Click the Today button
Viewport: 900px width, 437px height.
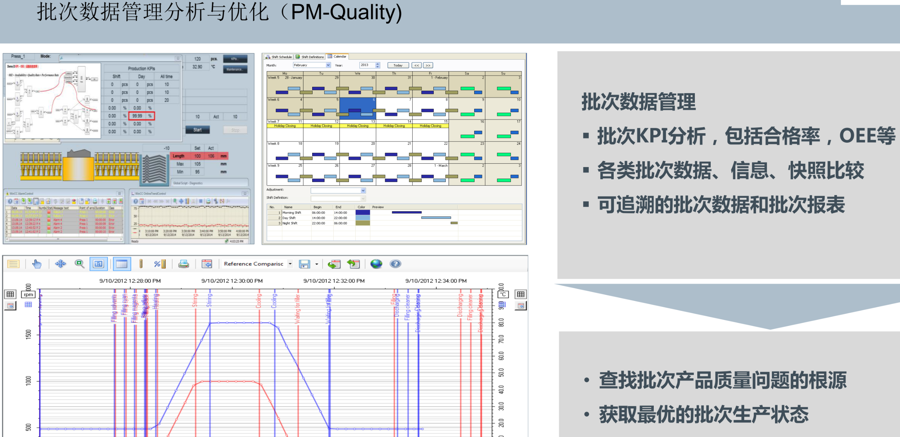pyautogui.click(x=398, y=65)
